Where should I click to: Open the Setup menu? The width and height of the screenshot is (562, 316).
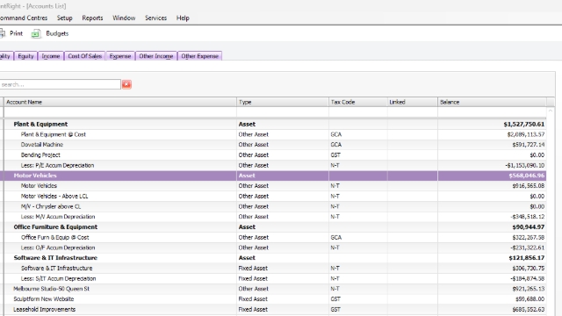[64, 18]
